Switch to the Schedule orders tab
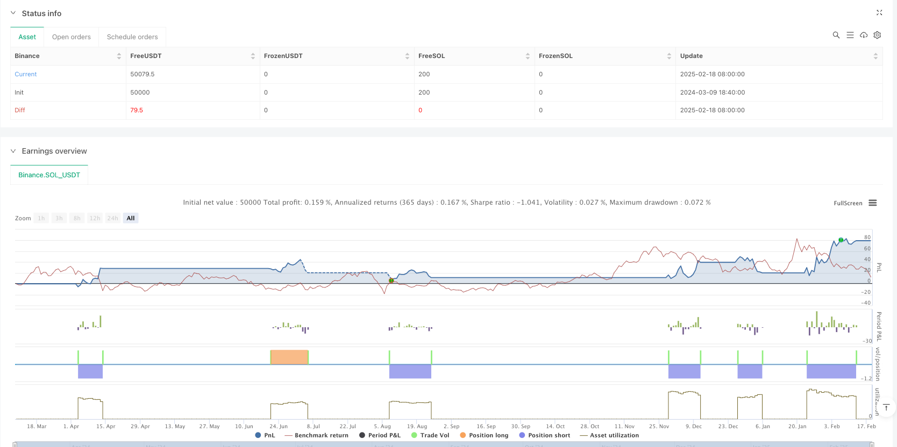The height and width of the screenshot is (447, 897). click(132, 37)
